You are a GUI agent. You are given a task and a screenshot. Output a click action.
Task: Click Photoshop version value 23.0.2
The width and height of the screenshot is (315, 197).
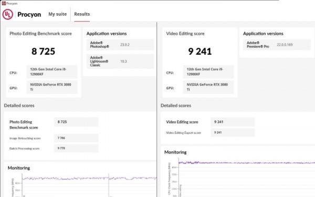point(125,45)
